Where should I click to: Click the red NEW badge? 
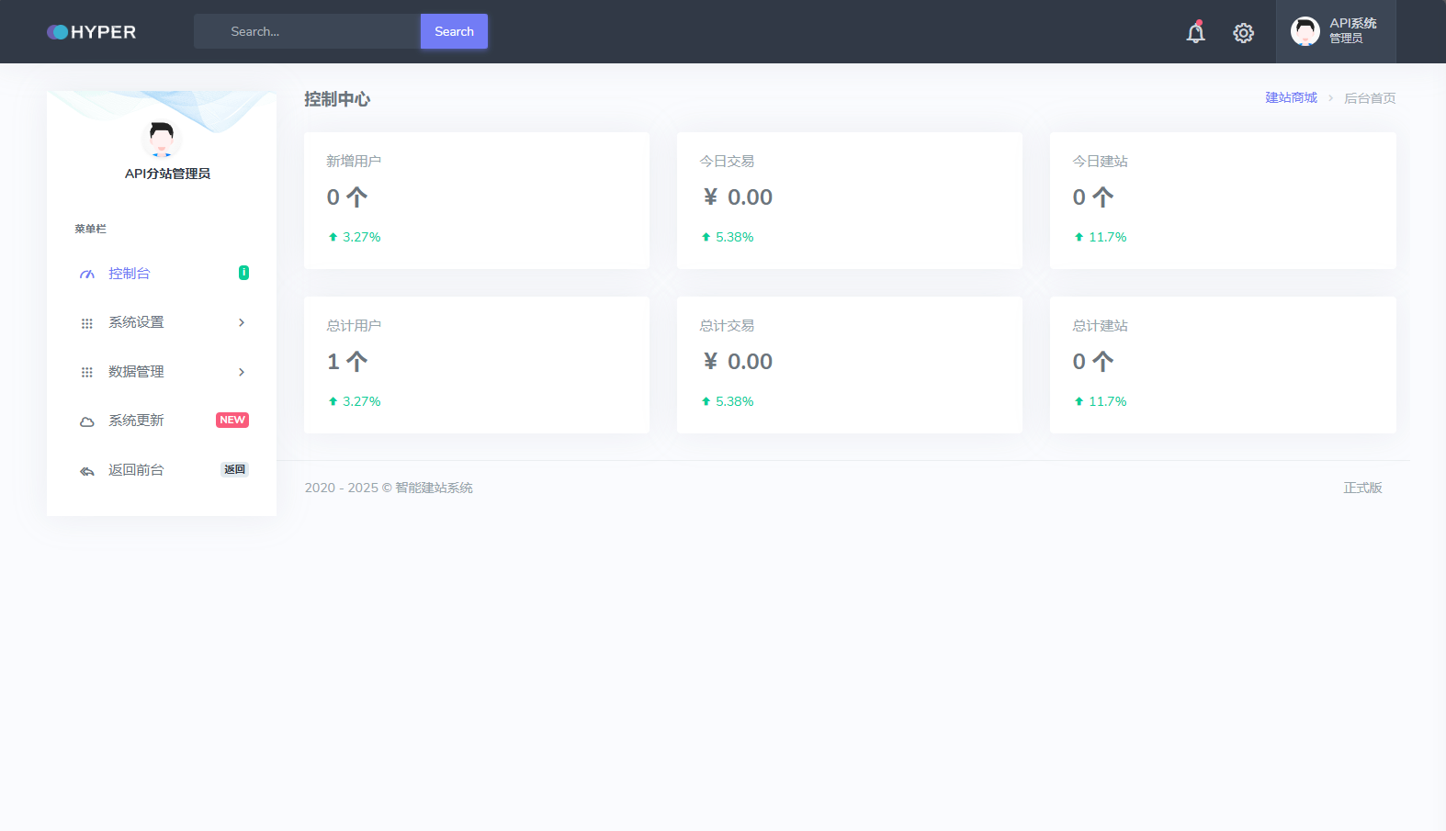point(232,421)
